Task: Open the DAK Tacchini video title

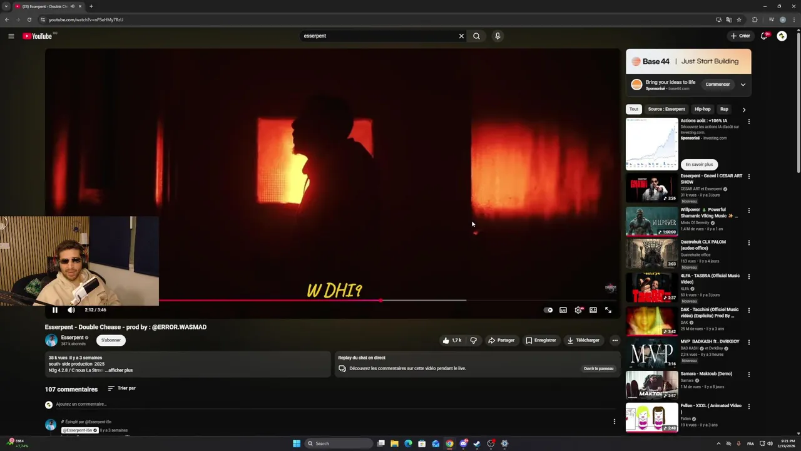Action: coord(710,313)
